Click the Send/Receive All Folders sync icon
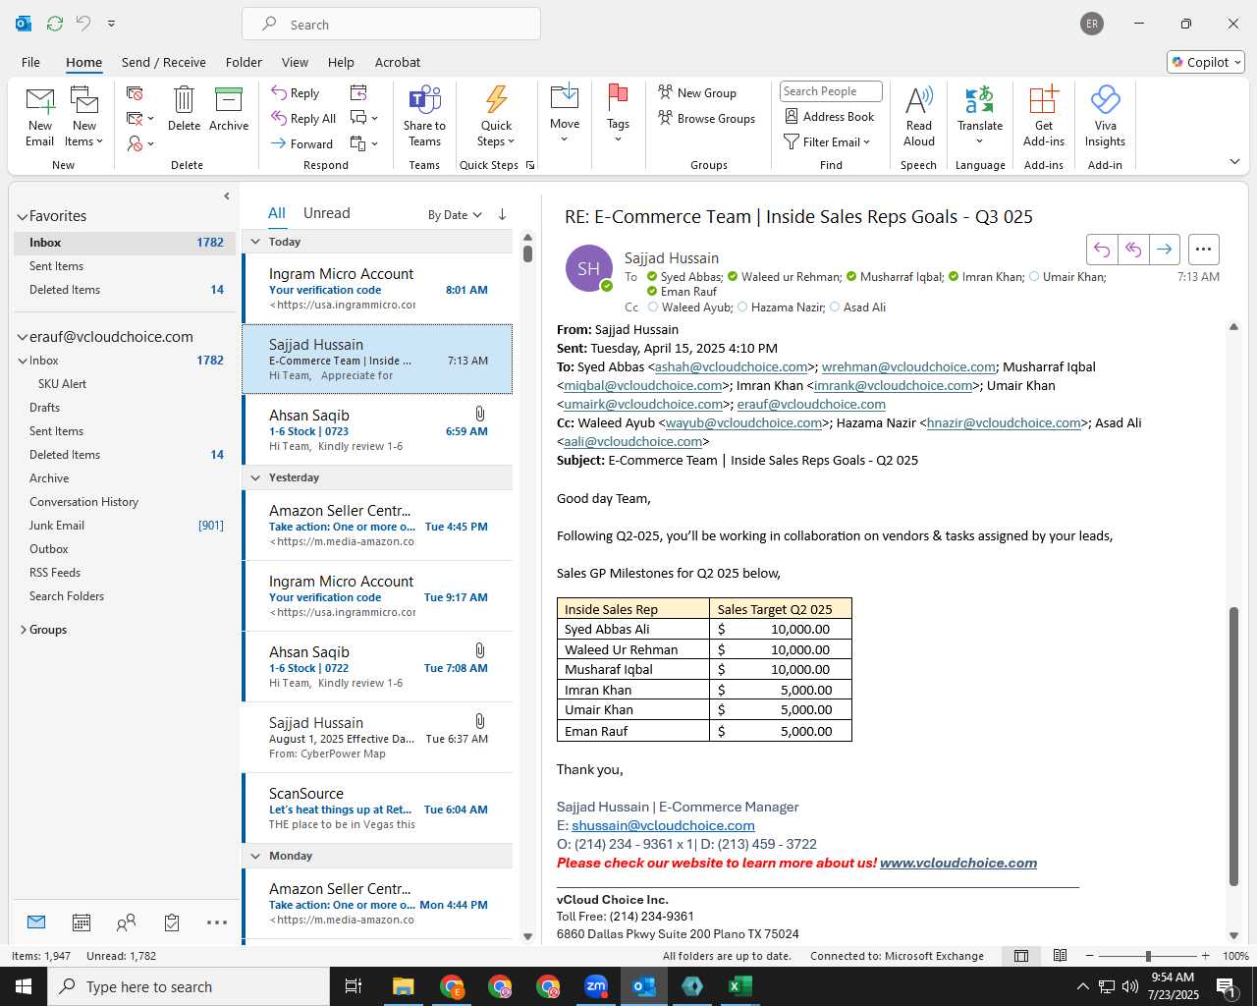Screen dimensions: 1257x1006 55,23
